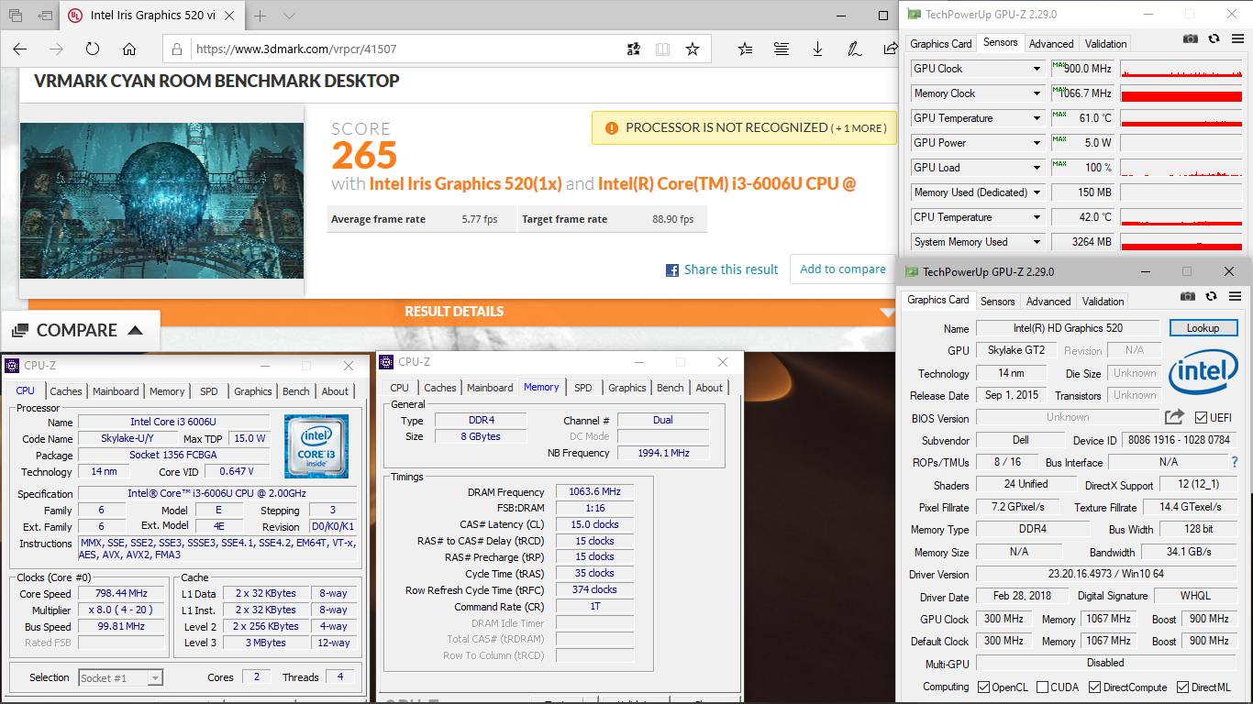Refresh the 3dmark page
This screenshot has height=704, width=1253.
[x=93, y=49]
